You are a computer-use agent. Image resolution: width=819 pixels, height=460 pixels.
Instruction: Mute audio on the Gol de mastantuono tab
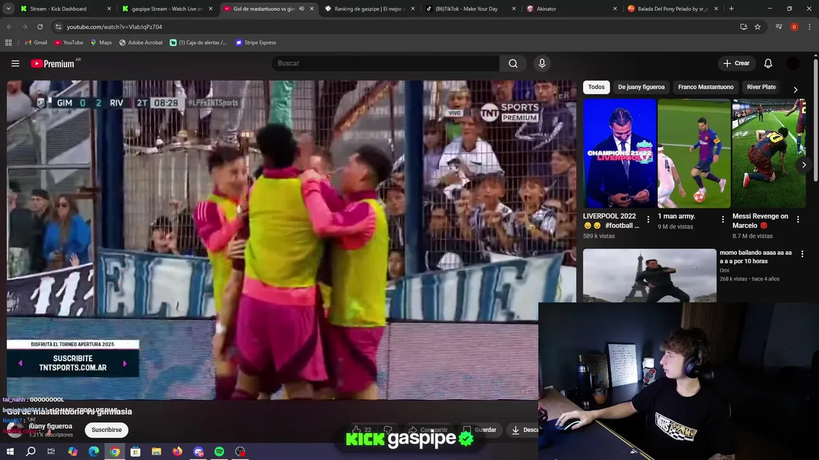click(x=301, y=9)
